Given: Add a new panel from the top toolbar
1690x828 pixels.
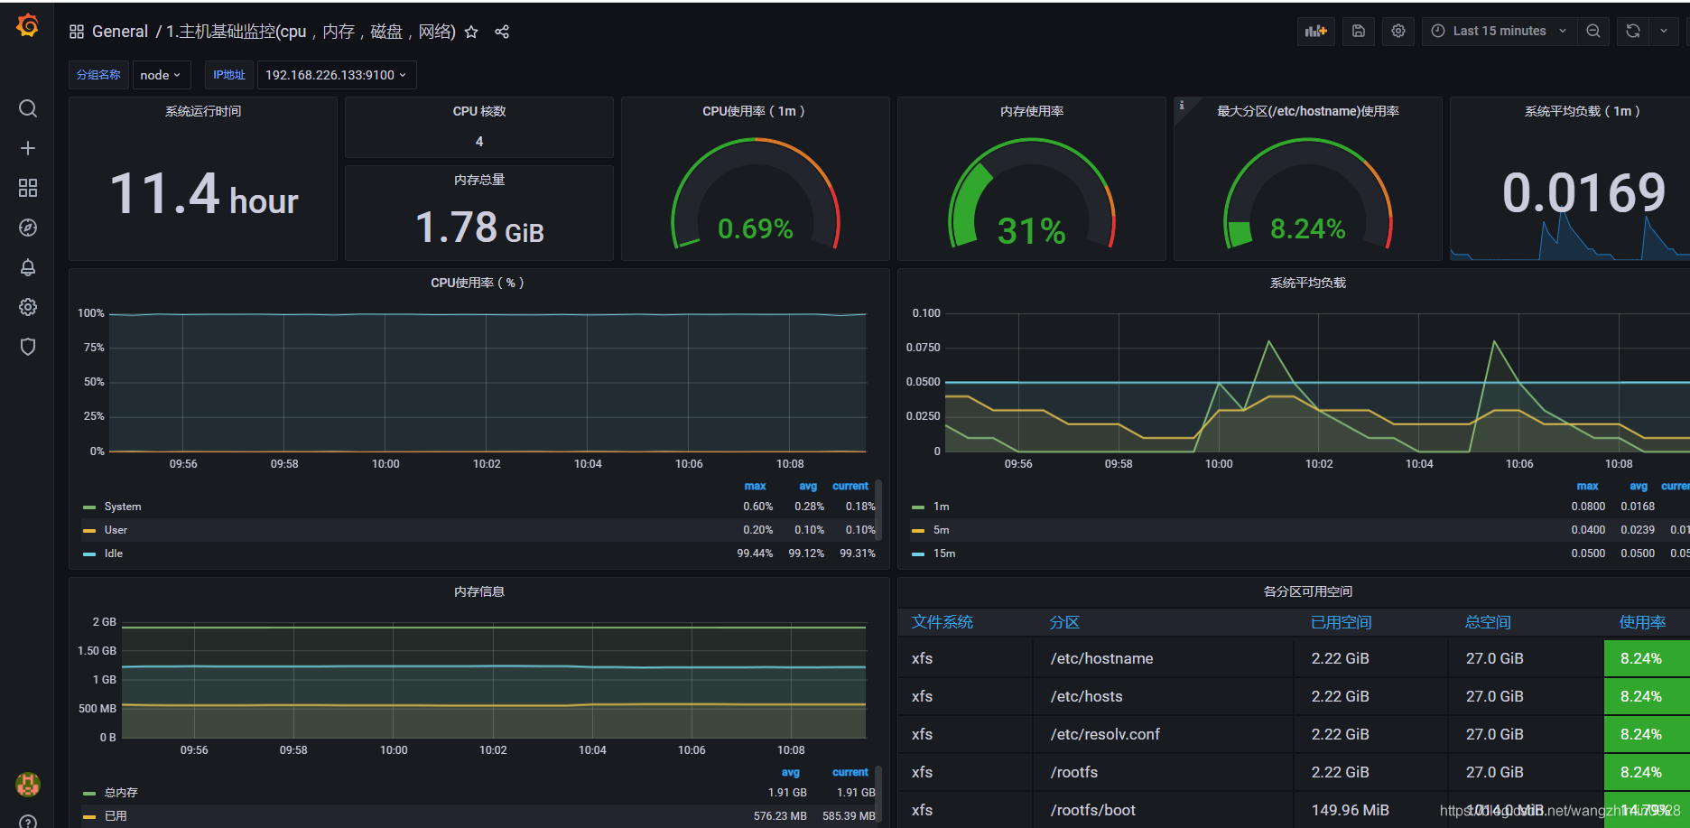Looking at the screenshot, I should tap(1315, 31).
